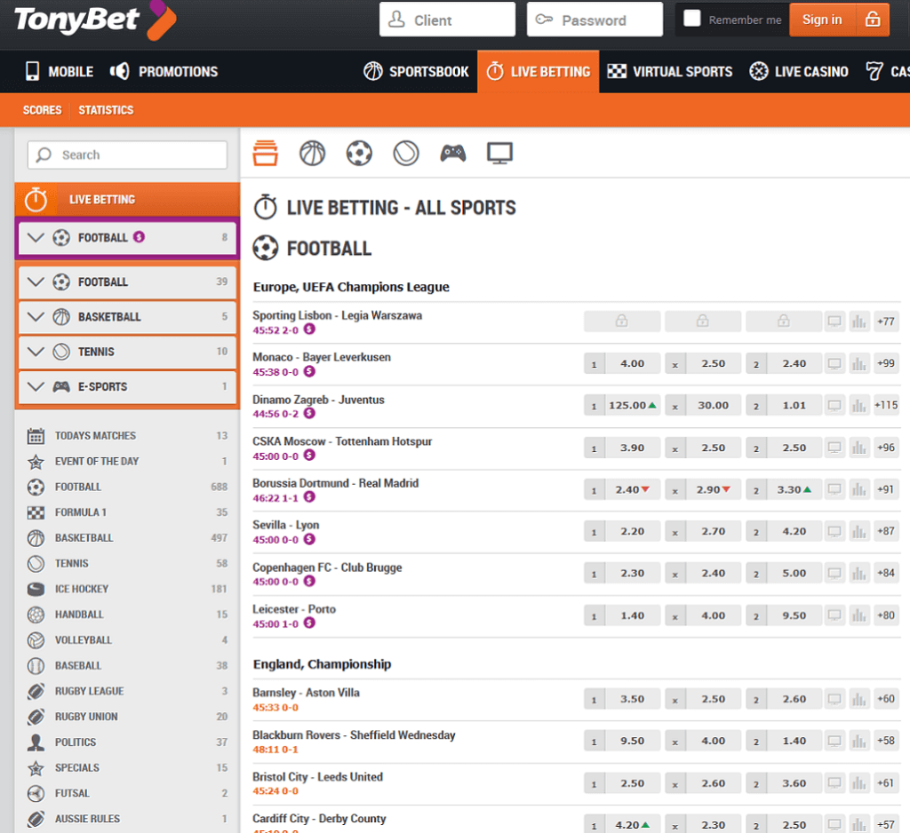
Task: Open statistics chart for Barnsley - Aston Villa
Action: pos(859,699)
